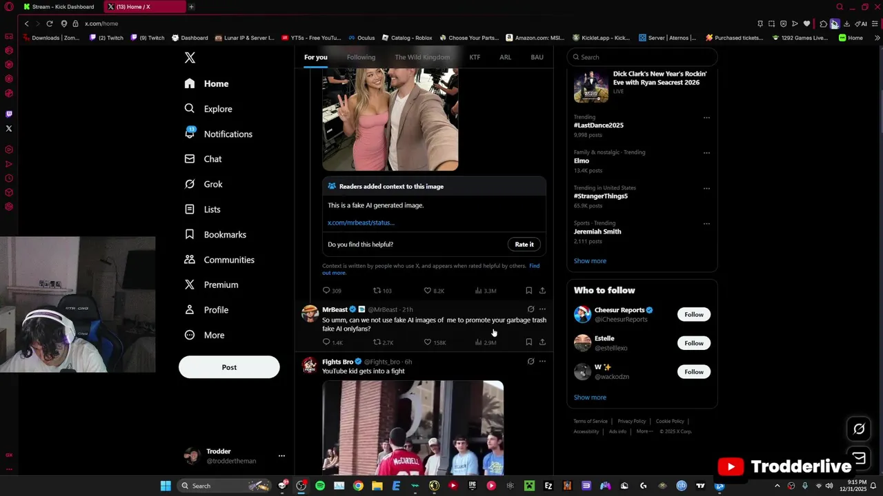The width and height of the screenshot is (883, 496).
Task: Select the For you tab
Action: point(316,57)
